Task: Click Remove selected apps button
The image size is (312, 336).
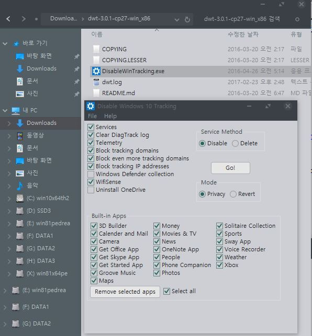Action: 125,292
